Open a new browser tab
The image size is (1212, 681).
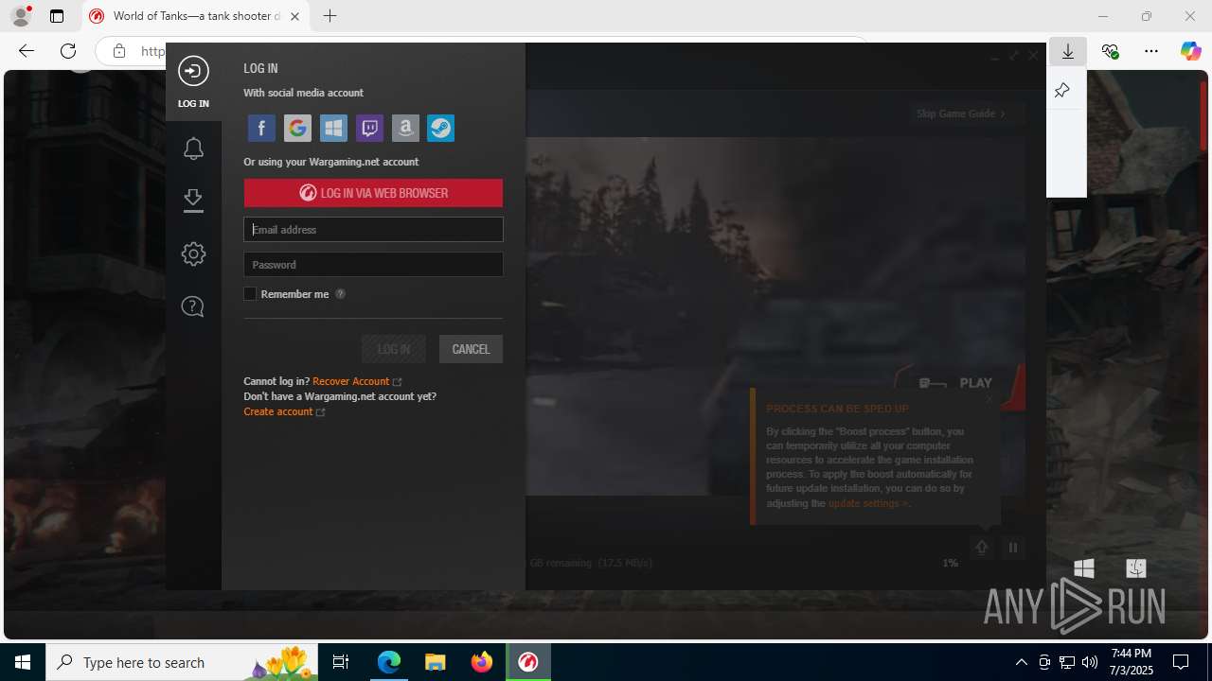(x=330, y=16)
